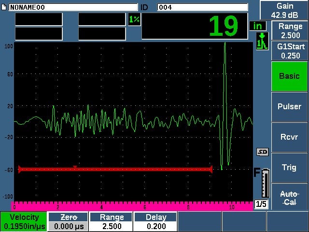This screenshot has height=232, width=309.
Task: Open the Basic menu
Action: tap(289, 76)
